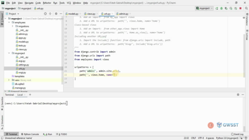Start debugging with the bug icon
Image resolution: width=249 pixels, height=140 pixels.
tap(221, 9)
